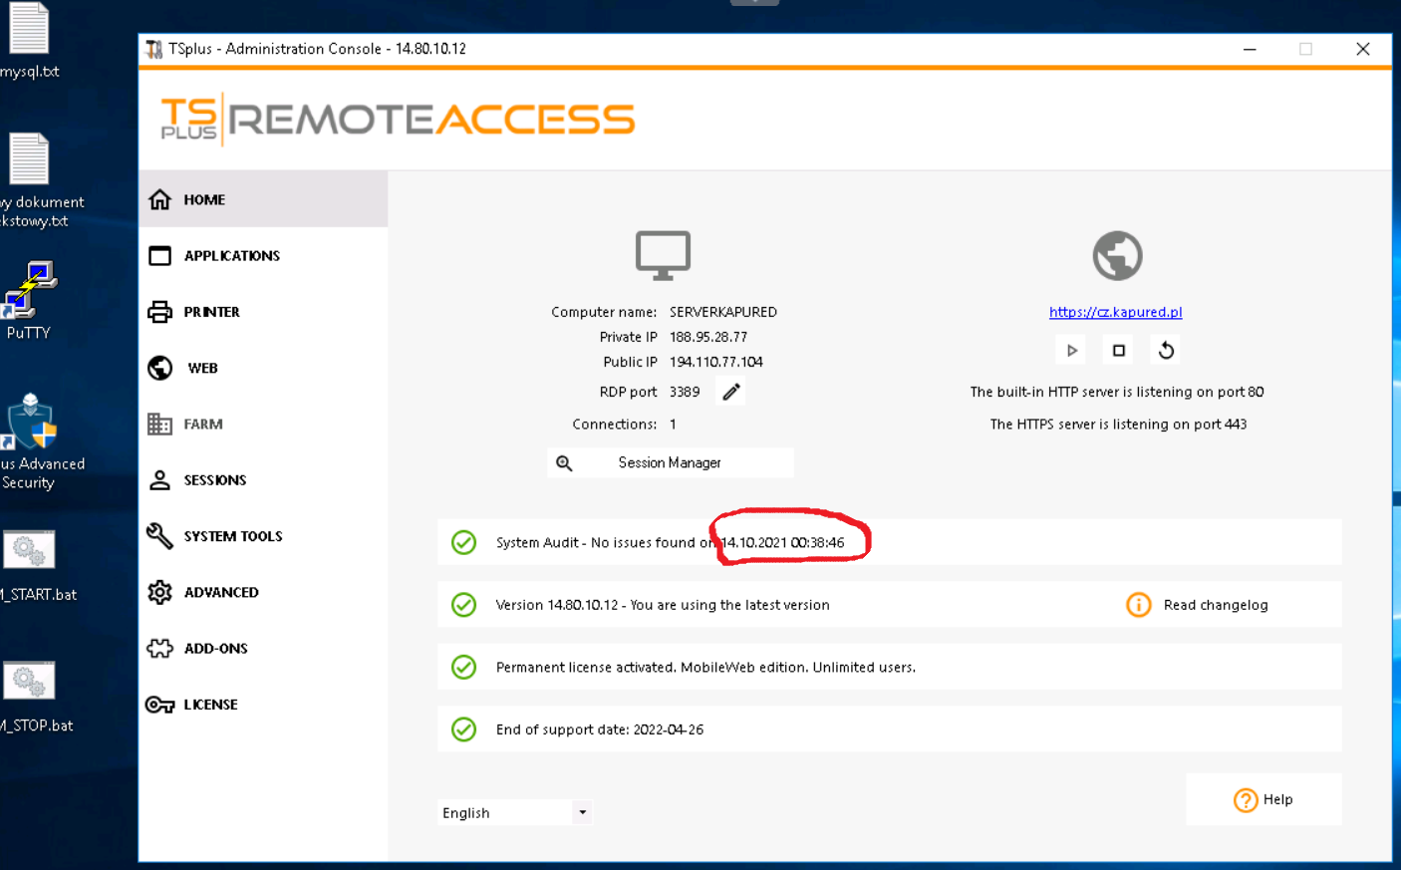
Task: Open the License section
Action: (x=210, y=705)
